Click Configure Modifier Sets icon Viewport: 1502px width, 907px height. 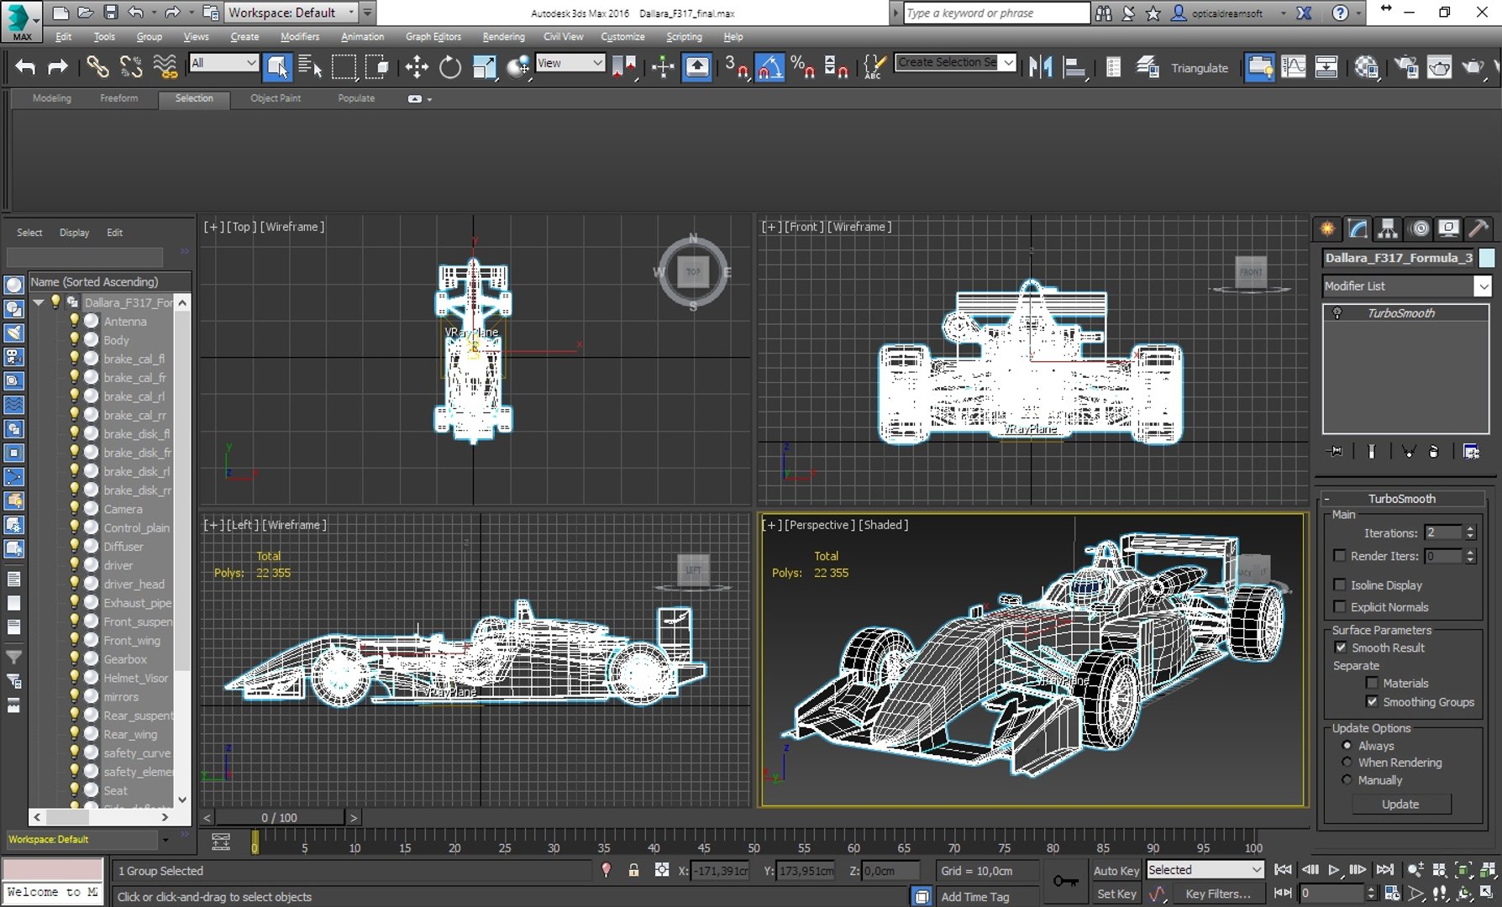(1471, 452)
